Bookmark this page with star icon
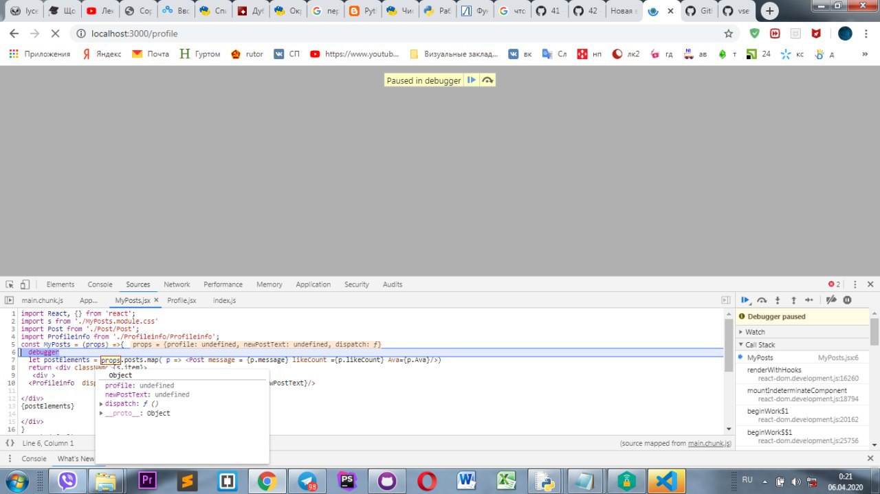 [729, 33]
